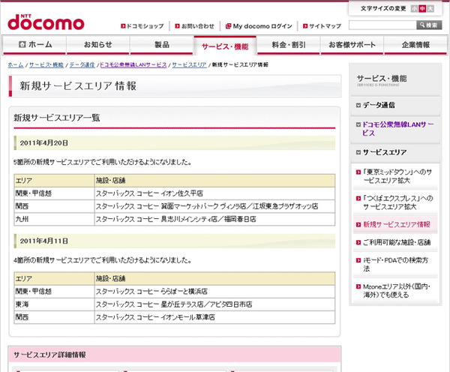Click the search (検索) button
The width and height of the screenshot is (450, 372).
point(429,25)
